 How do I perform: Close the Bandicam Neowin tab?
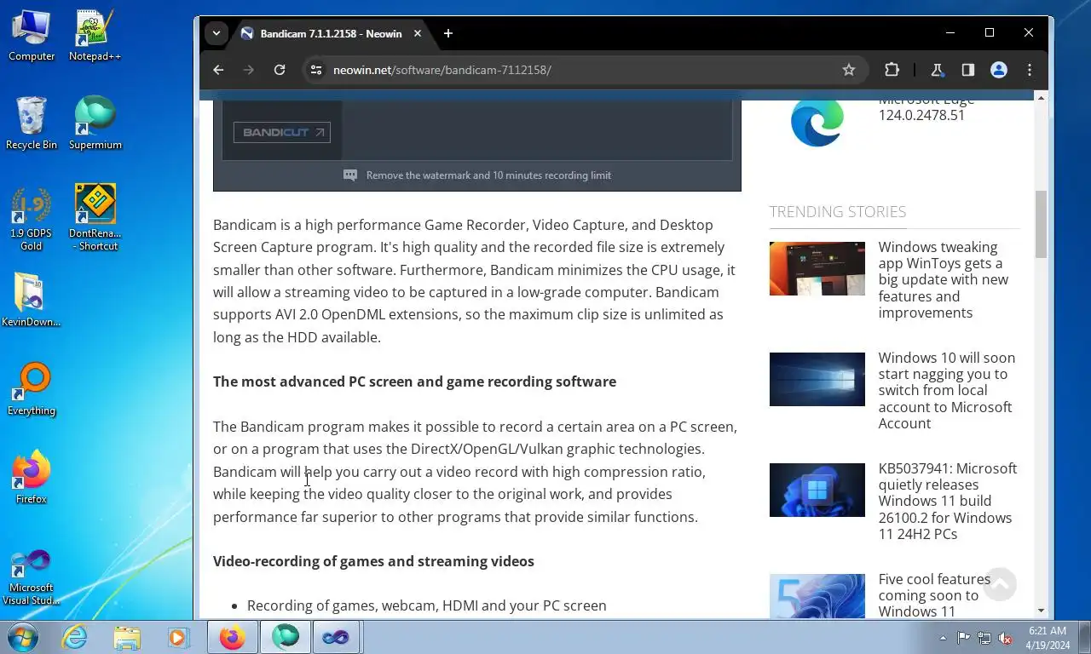418,33
